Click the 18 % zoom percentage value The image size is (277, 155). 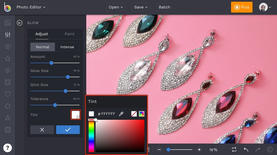point(213,150)
